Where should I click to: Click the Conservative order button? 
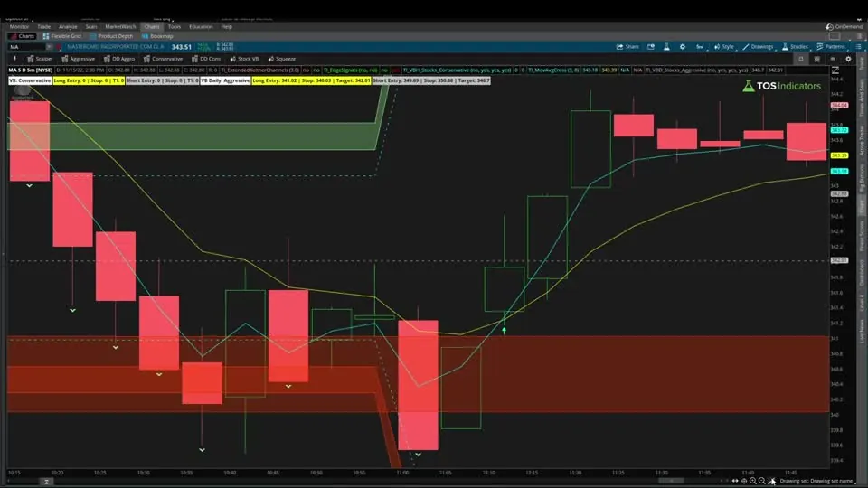coord(163,59)
